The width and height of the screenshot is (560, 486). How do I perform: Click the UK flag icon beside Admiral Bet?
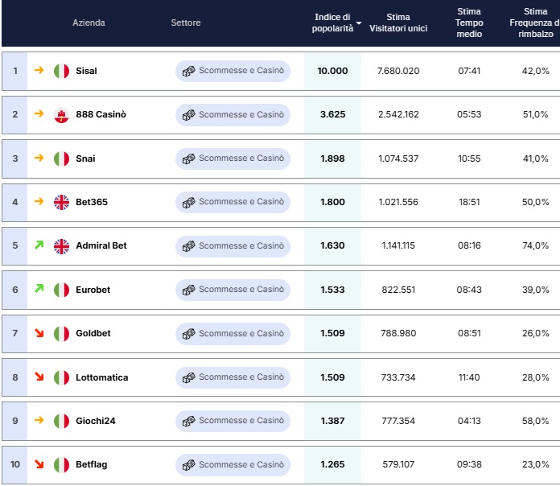coord(61,246)
